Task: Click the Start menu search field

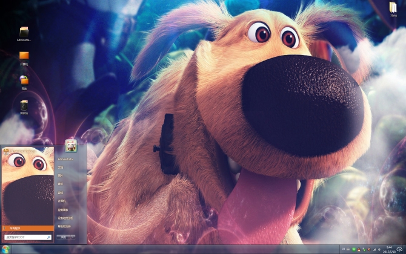Action: 28,237
